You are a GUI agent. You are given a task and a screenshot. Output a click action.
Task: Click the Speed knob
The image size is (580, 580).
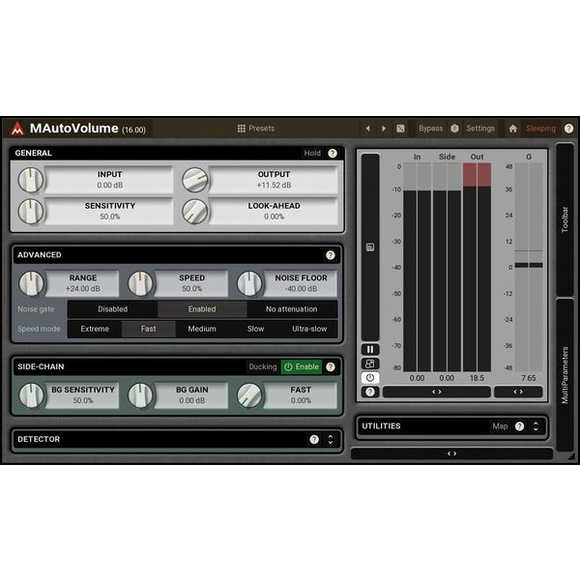pyautogui.click(x=140, y=283)
